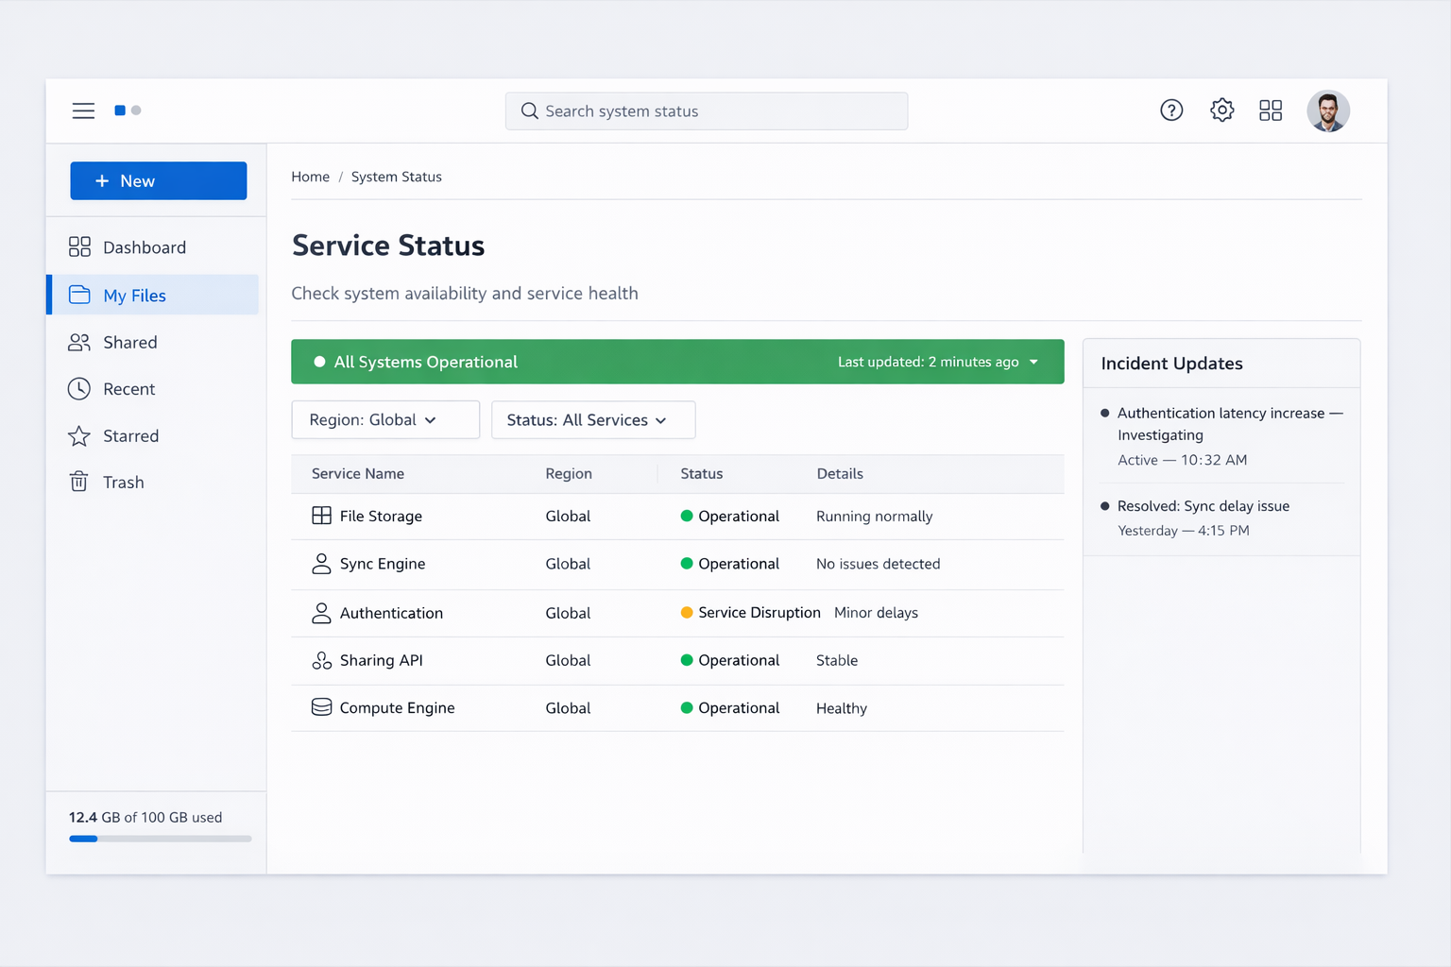This screenshot has width=1451, height=967.
Task: Focus the Search system status field
Action: pyautogui.click(x=707, y=111)
